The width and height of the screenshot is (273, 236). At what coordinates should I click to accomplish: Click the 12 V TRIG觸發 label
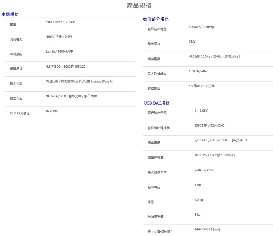[x=20, y=113]
